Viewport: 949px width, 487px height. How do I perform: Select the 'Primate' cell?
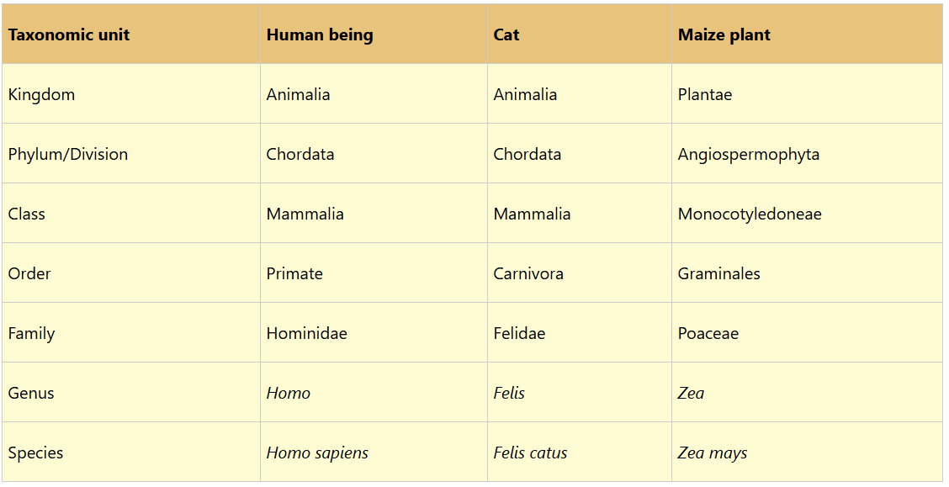pos(294,274)
